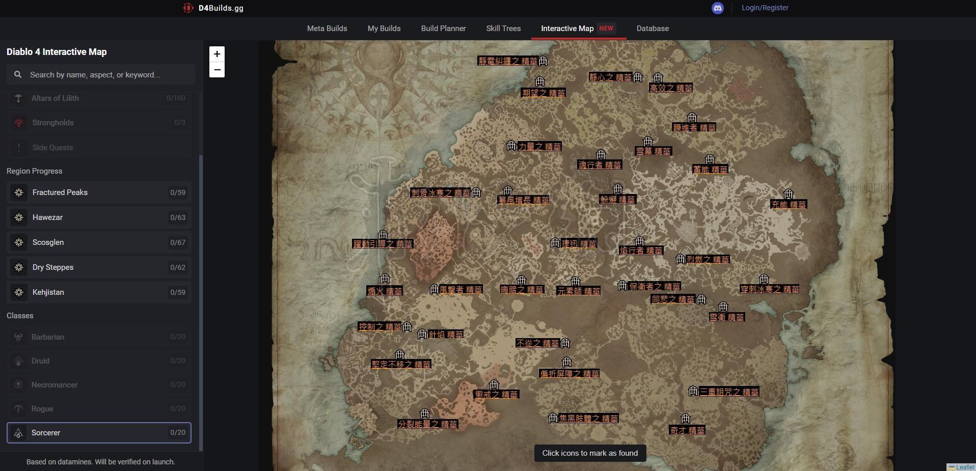Viewport: 976px width, 471px height.
Task: Click the dungeon icon beside 刺骨冰寒之精華
Action: click(476, 192)
